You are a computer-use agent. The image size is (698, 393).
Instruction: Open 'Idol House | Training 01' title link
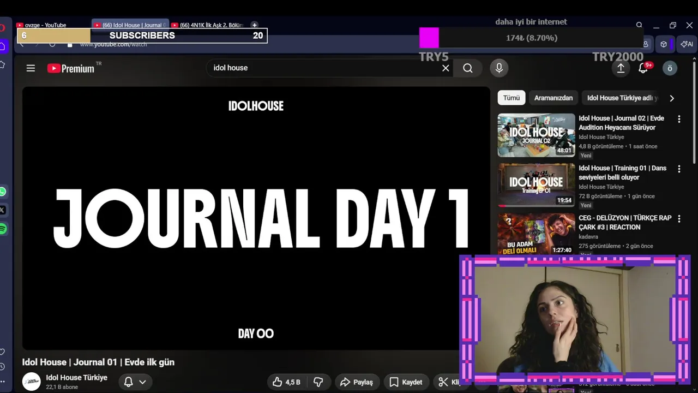pos(622,172)
